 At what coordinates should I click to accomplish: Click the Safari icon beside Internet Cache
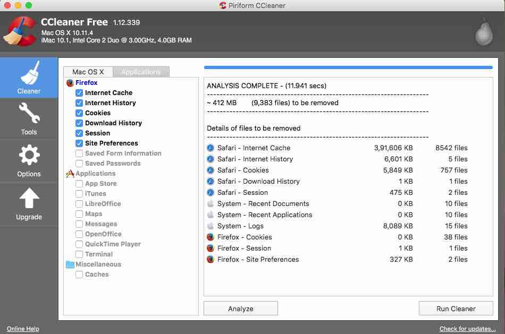click(211, 148)
